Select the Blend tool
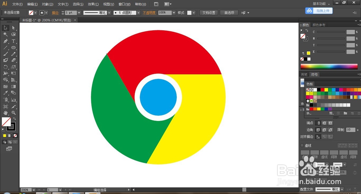 [x=13, y=93]
